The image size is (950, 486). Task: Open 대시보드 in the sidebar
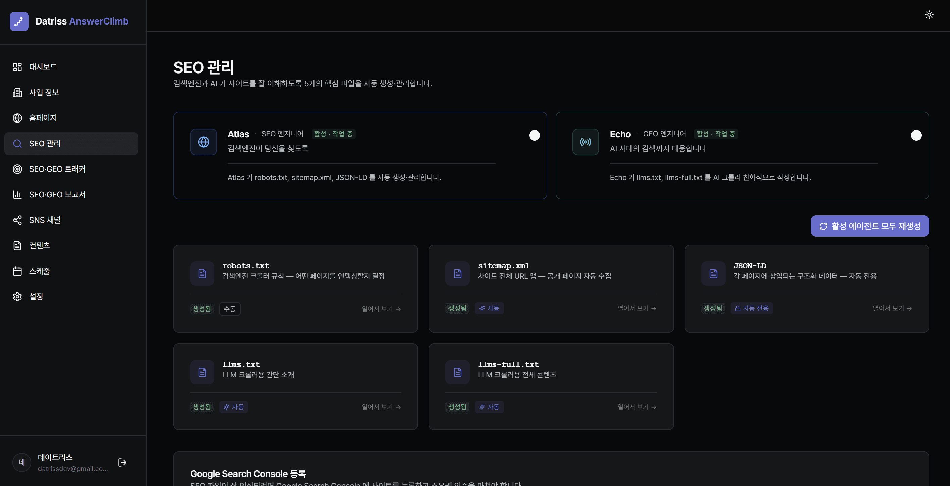point(71,67)
